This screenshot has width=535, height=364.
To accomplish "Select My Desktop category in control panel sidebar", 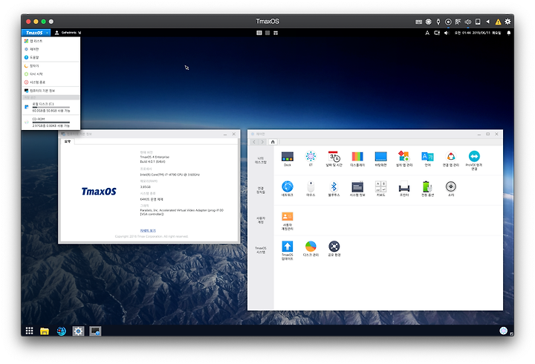I will pos(261,160).
